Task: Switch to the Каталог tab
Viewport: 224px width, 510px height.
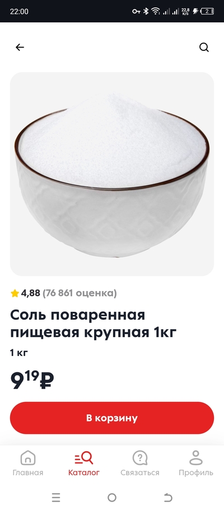Action: [x=84, y=463]
